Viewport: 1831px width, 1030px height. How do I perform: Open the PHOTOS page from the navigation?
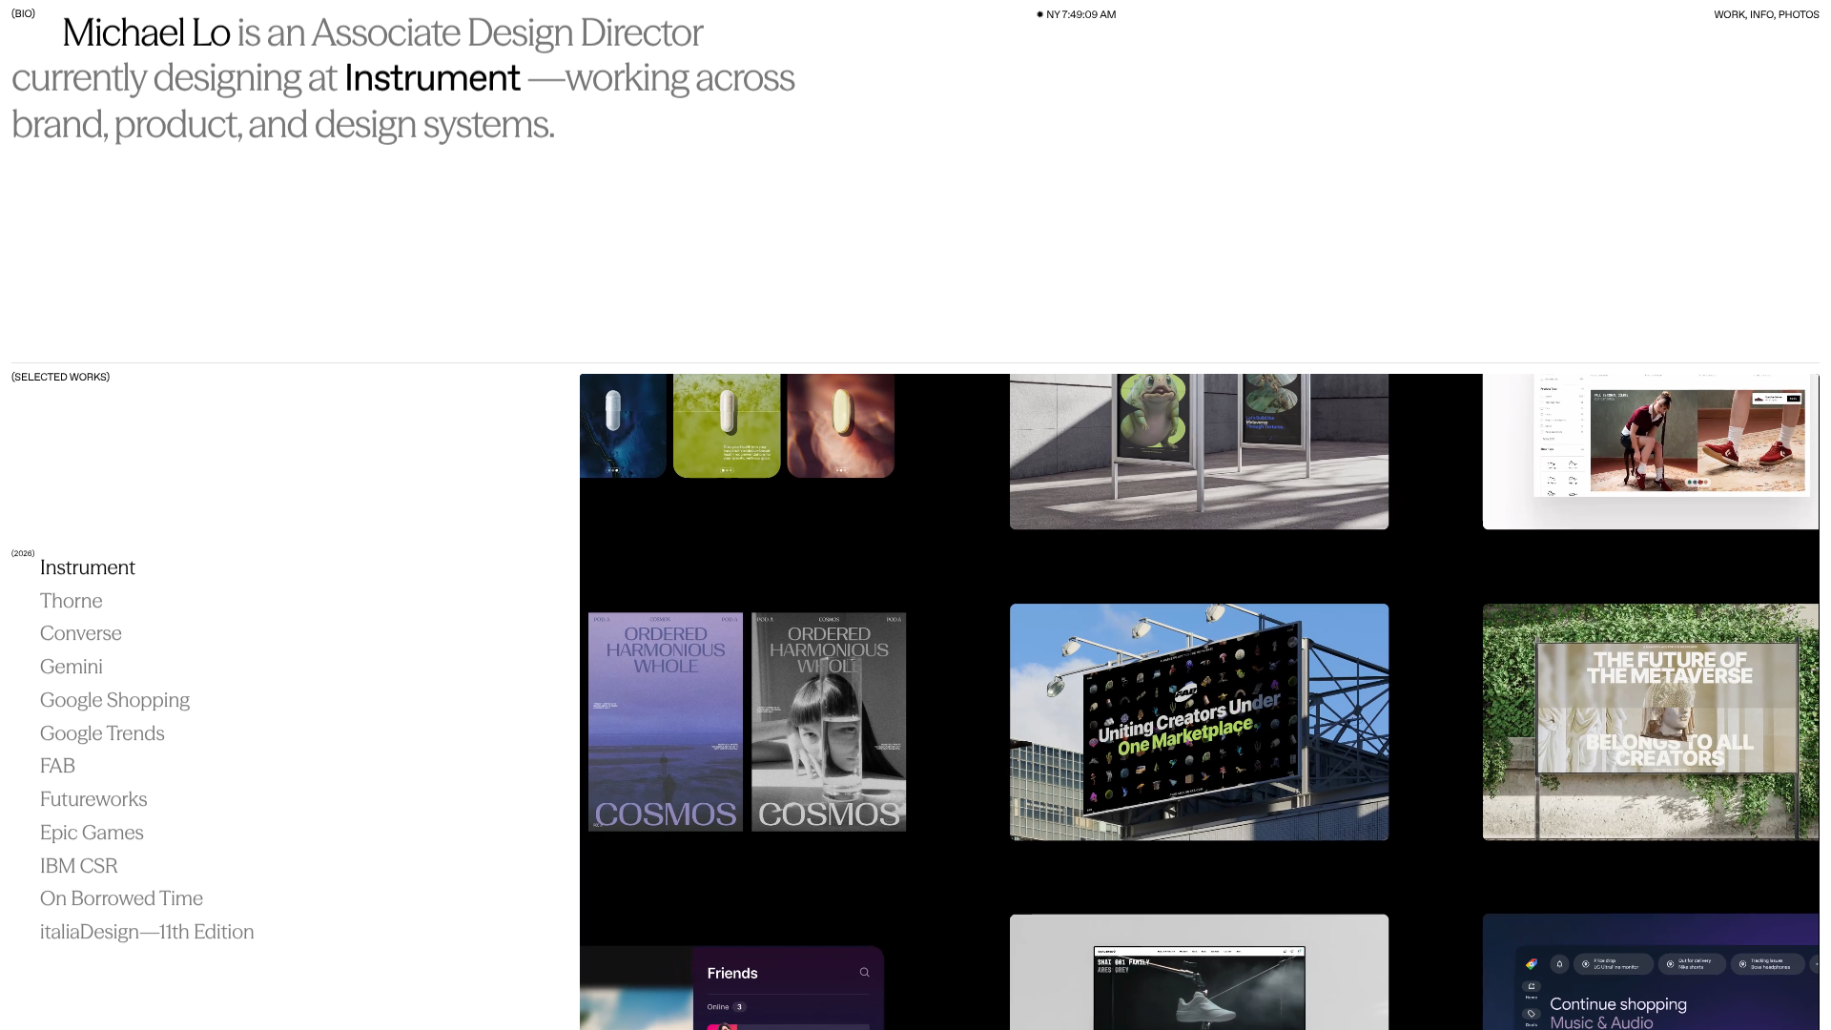click(1801, 14)
